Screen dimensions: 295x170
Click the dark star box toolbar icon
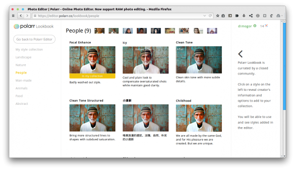pos(230,16)
